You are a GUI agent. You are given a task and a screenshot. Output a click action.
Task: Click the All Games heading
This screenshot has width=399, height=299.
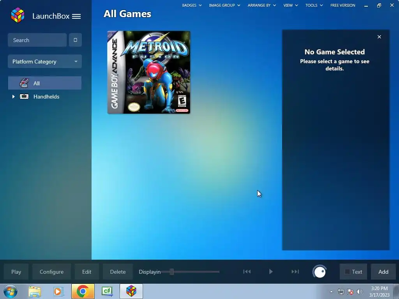coord(127,14)
